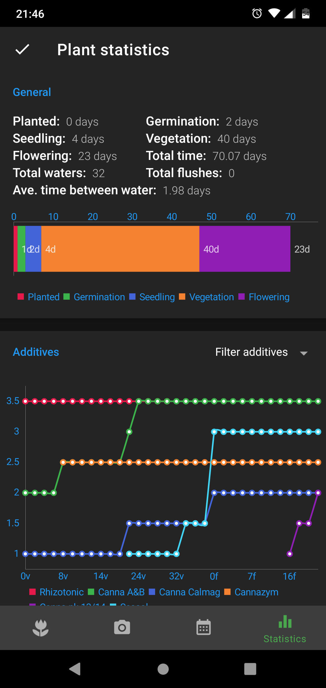Screen dimensions: 326x688
Task: Select the Flowering legend label
Action: pos(269,297)
